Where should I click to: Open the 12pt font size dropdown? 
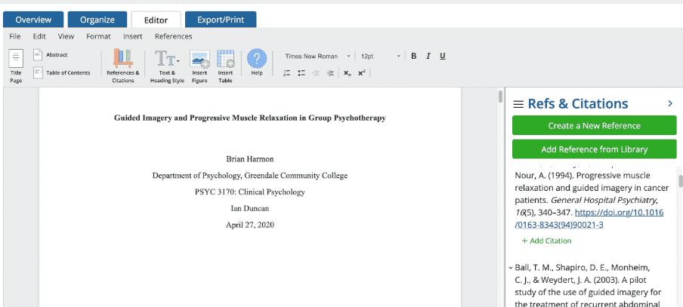(x=380, y=56)
